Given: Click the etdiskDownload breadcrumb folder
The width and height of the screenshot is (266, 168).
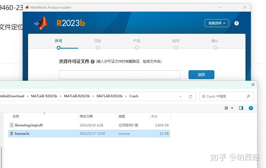Looking at the screenshot, I should coord(12,96).
